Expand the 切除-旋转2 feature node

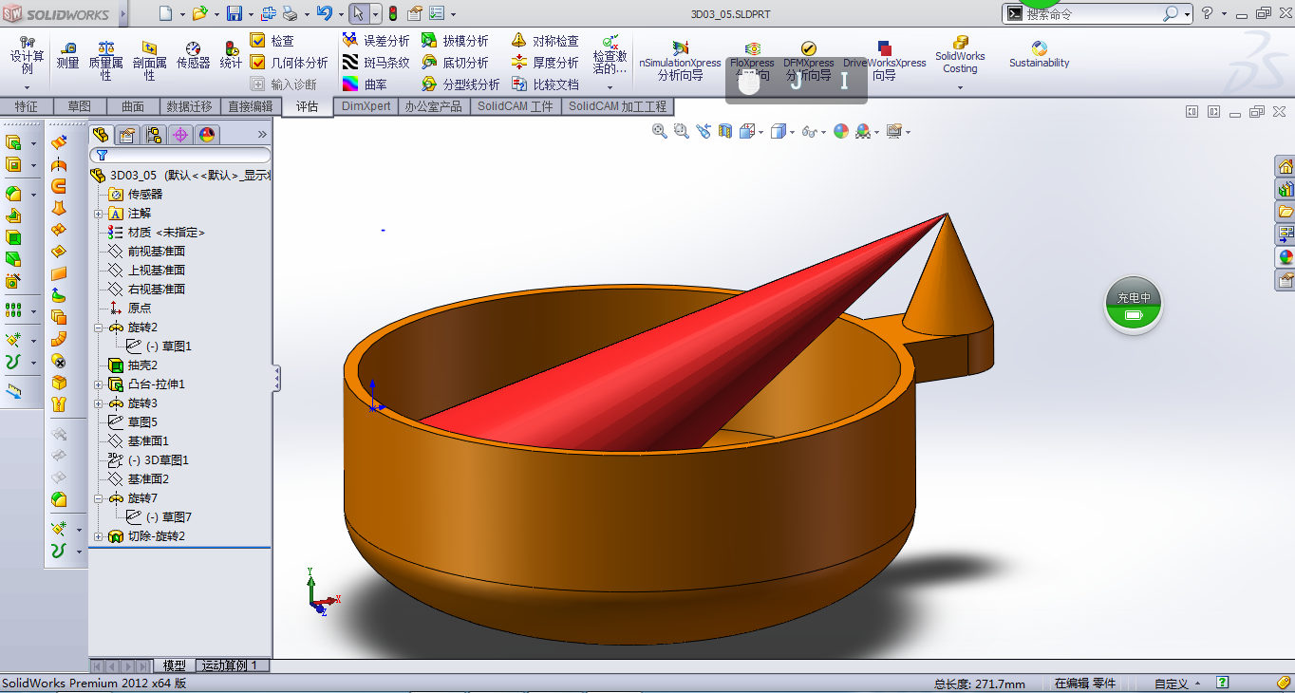coord(99,536)
